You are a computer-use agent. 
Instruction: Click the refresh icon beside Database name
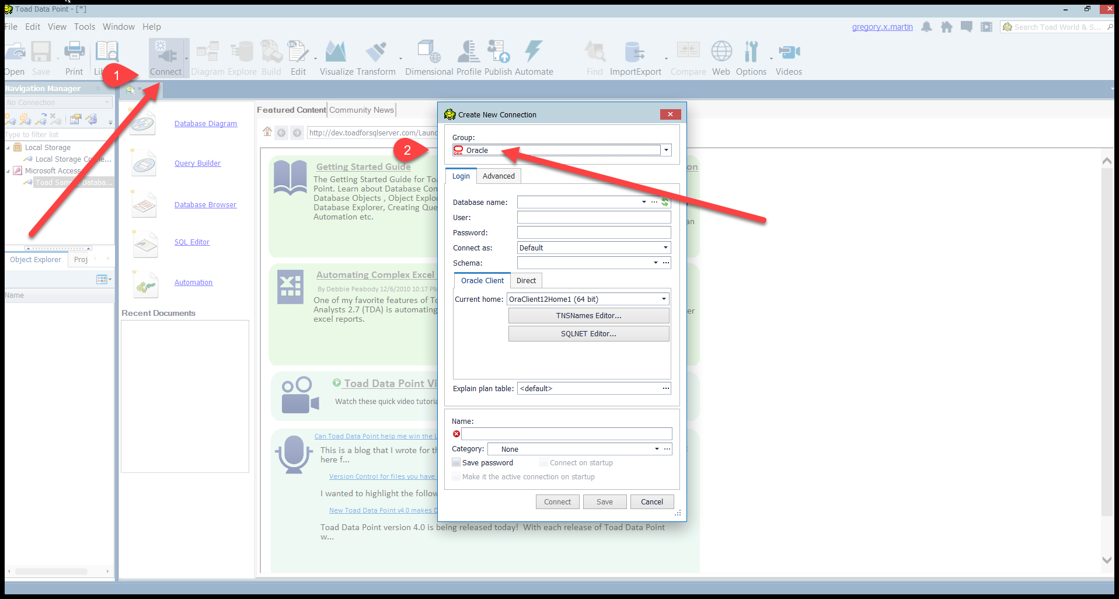[665, 202]
